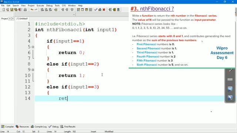Click the Print toolbar icon
This screenshot has width=237, height=133.
pos(25,10)
